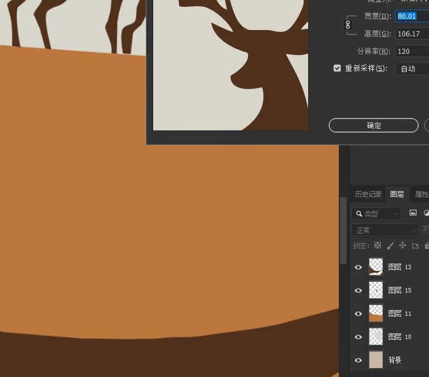Switch to the 图层 tab
The height and width of the screenshot is (377, 429).
(x=397, y=194)
